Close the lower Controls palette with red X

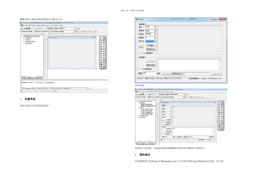click(222, 103)
